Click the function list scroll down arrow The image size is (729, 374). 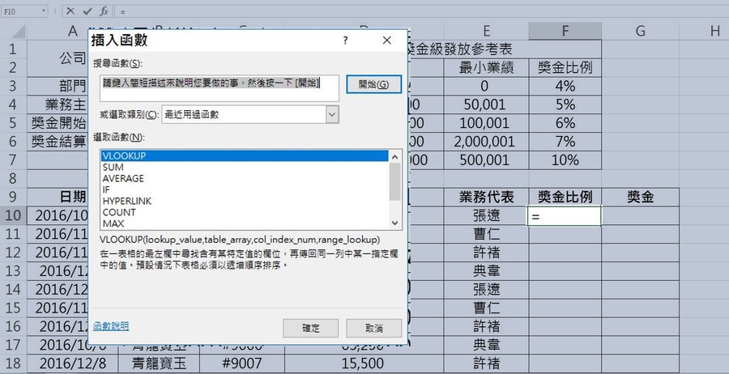pyautogui.click(x=394, y=223)
